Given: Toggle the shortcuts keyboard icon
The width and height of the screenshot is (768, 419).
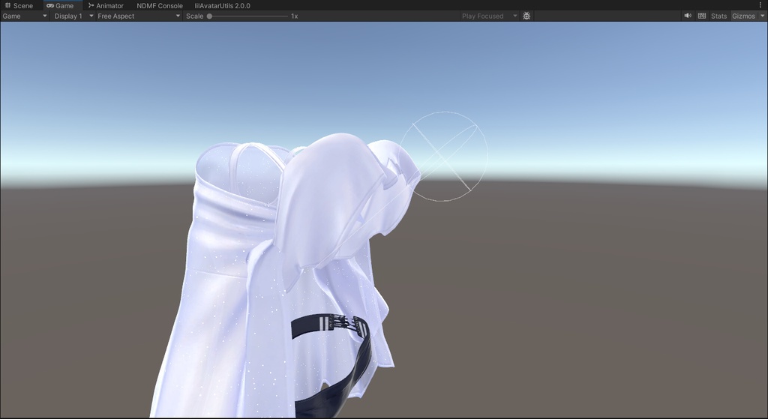Looking at the screenshot, I should tap(702, 16).
